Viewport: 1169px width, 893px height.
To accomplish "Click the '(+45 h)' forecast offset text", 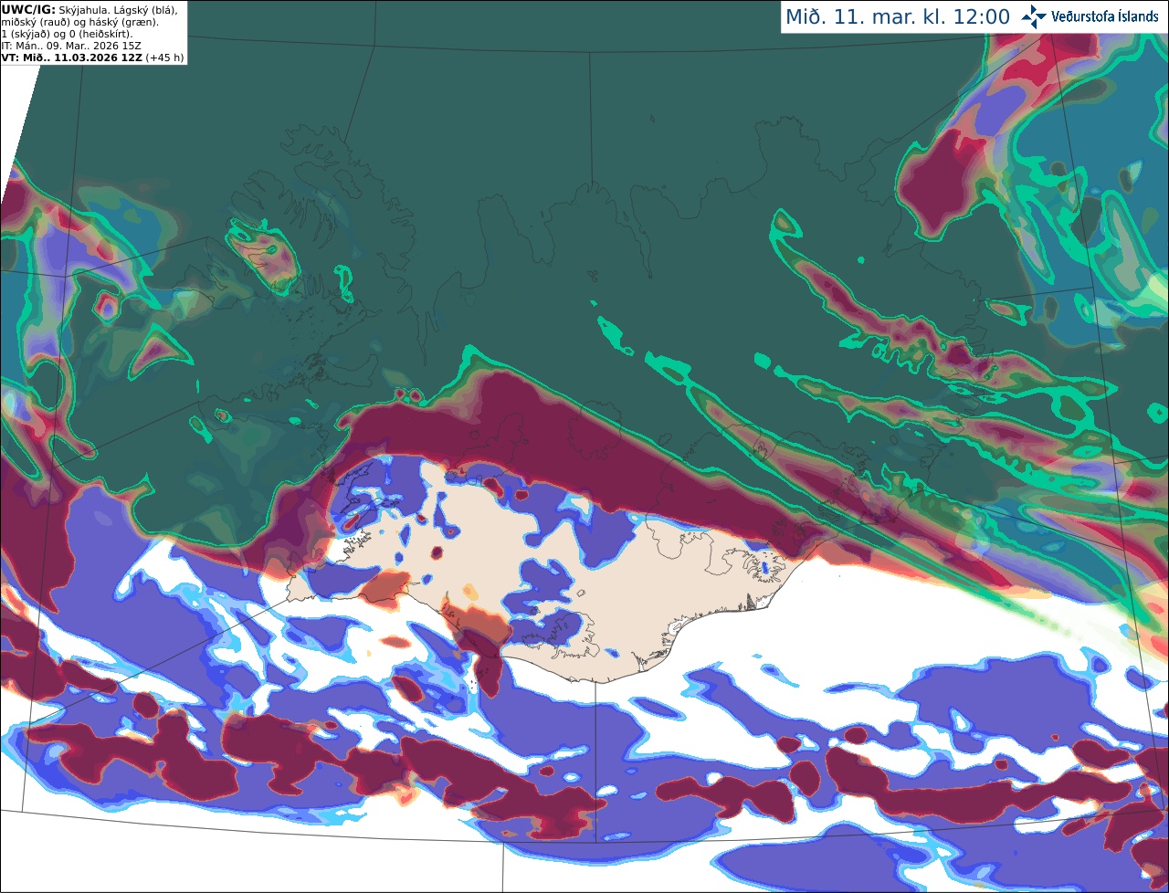I will tap(164, 58).
